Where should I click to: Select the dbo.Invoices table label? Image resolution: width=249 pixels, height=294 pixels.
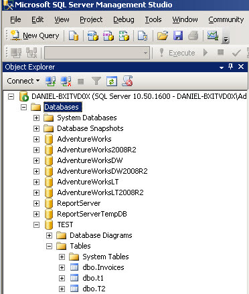coord(103,267)
